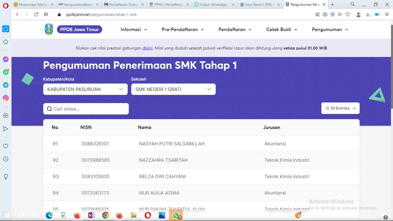Open sidebar lightbulb tips icon
This screenshot has height=221, width=393.
point(6,176)
